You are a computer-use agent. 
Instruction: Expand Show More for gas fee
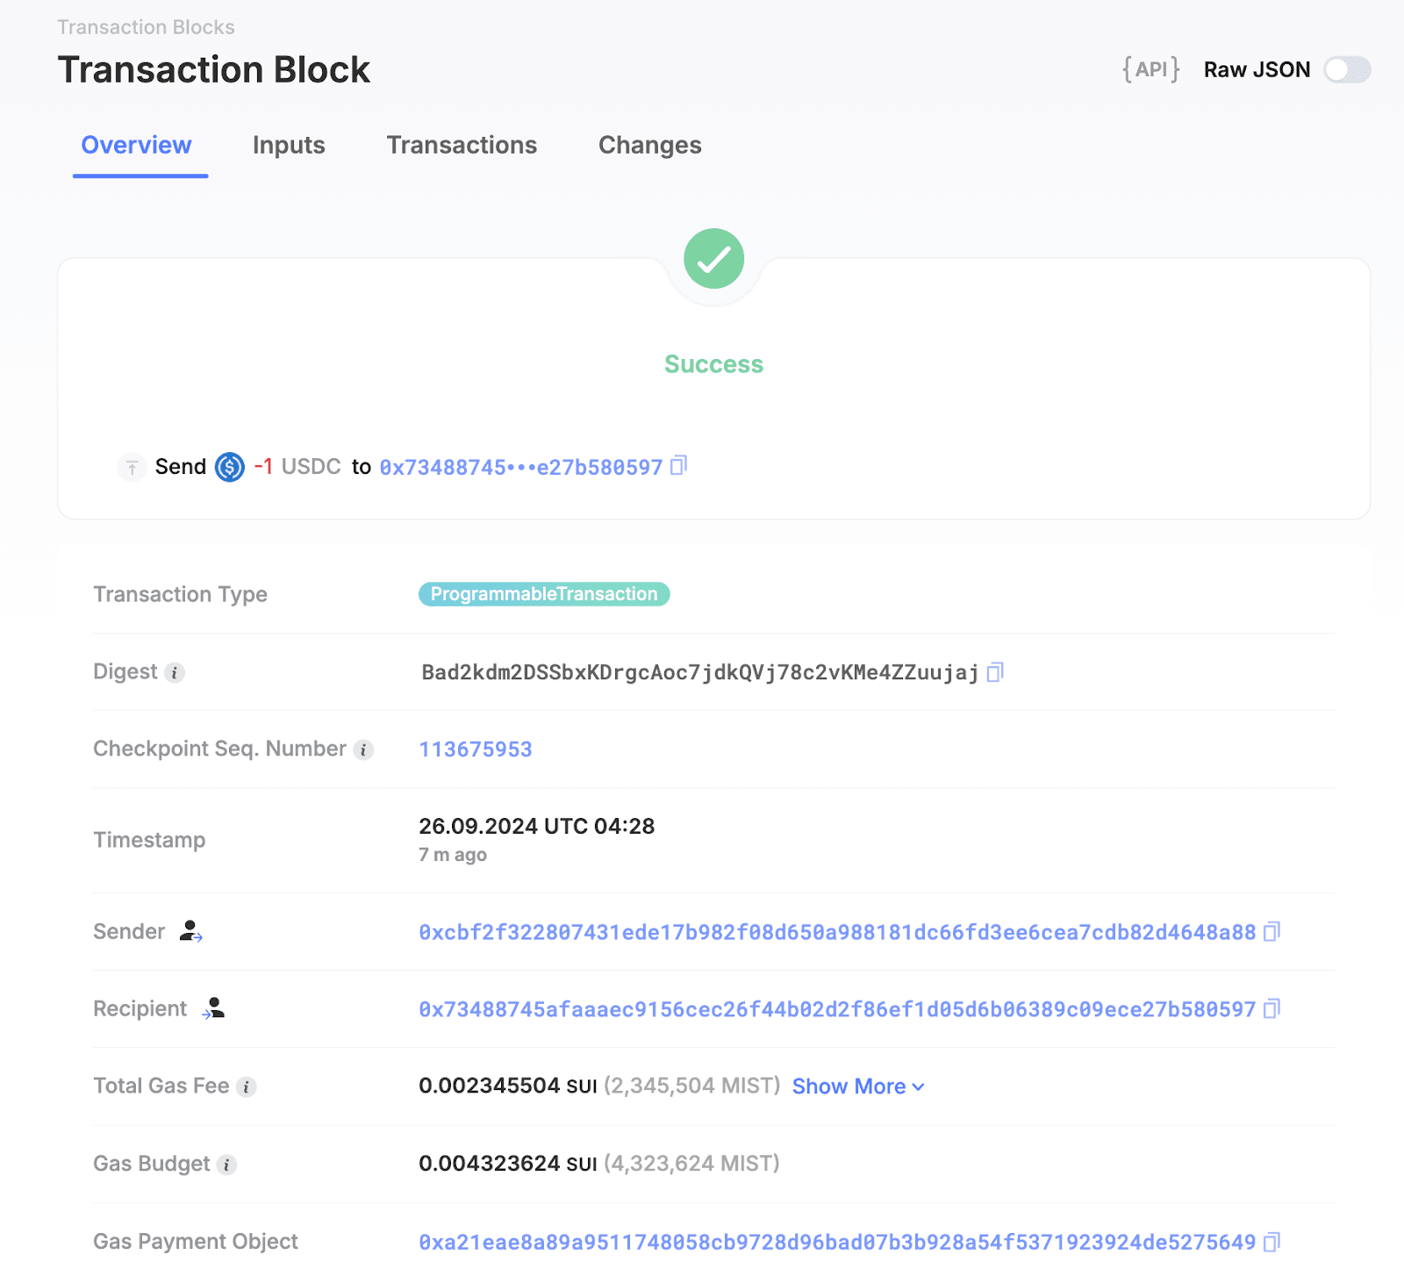point(858,1086)
